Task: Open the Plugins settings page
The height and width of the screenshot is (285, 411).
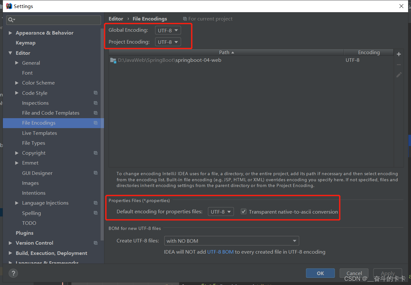Action: (x=25, y=233)
